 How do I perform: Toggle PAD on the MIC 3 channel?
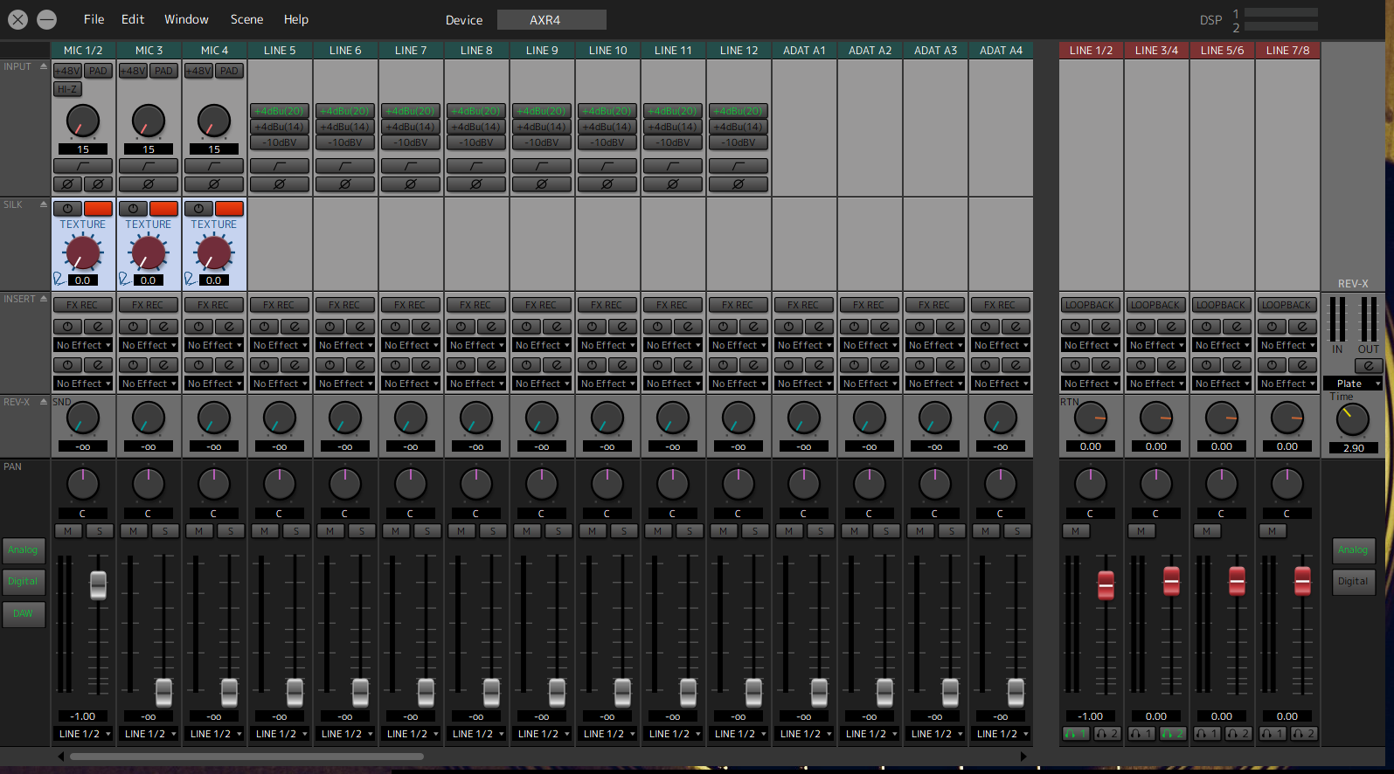click(163, 71)
